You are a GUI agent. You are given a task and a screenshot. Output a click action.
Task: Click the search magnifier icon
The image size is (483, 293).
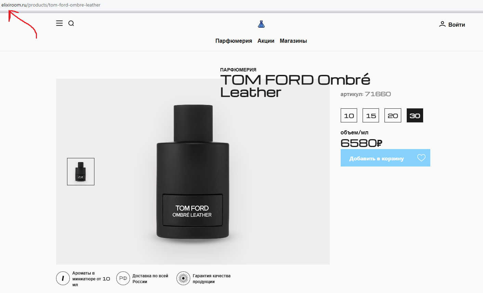[x=71, y=23]
